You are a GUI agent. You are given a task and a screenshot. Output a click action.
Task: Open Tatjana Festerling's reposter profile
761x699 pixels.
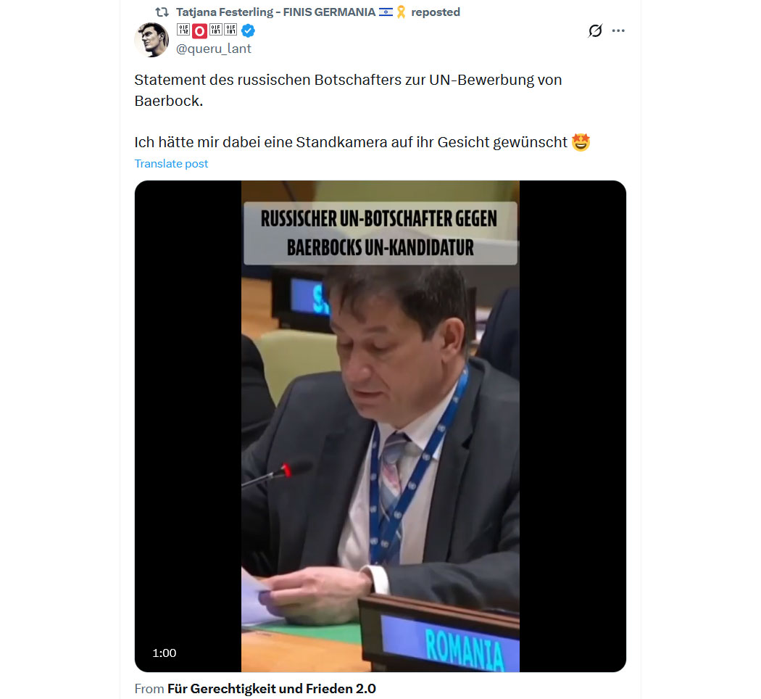pyautogui.click(x=275, y=12)
